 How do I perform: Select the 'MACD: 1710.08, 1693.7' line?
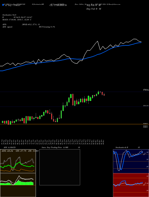(17, 20)
